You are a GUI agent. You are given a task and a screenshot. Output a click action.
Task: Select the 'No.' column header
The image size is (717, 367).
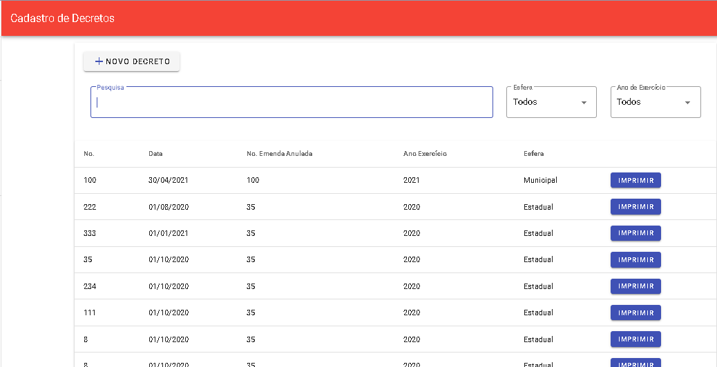(89, 154)
